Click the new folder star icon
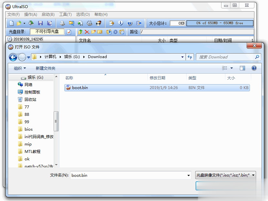 (93, 32)
